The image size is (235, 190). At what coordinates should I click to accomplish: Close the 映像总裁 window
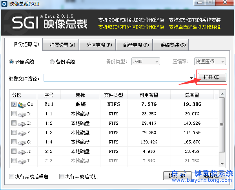point(225,2)
